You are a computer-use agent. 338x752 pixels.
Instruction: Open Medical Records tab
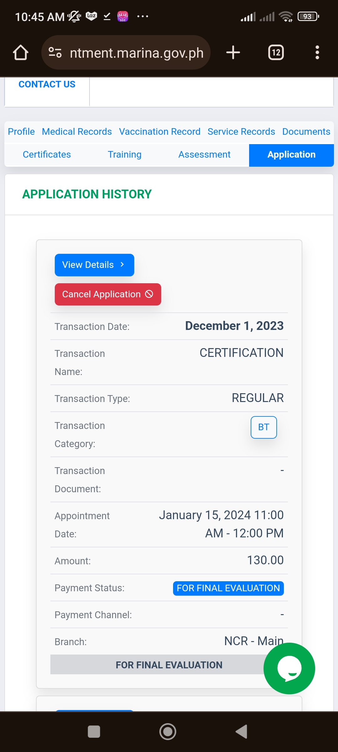click(77, 132)
